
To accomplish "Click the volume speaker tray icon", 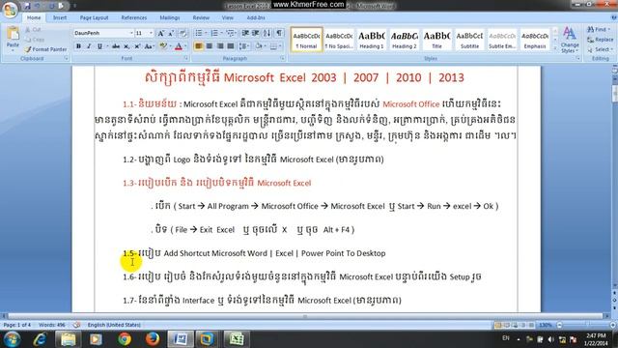I will (x=550, y=339).
